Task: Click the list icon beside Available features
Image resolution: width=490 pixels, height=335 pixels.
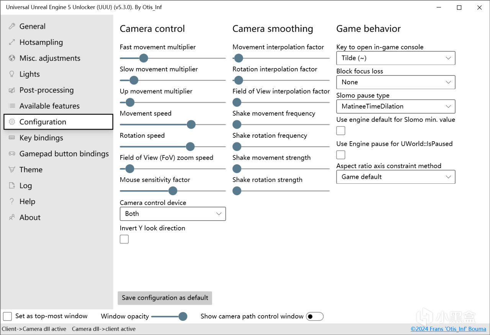Action: pos(12,106)
